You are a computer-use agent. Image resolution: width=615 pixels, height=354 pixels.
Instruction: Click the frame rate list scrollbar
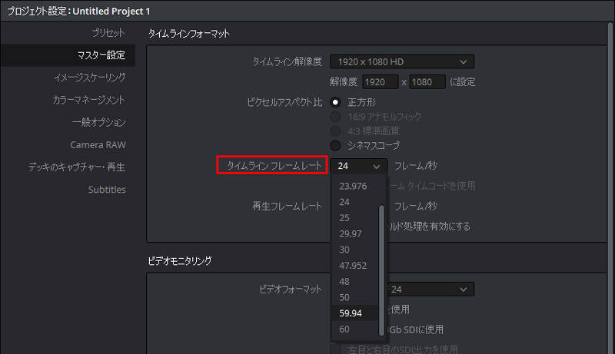381,270
